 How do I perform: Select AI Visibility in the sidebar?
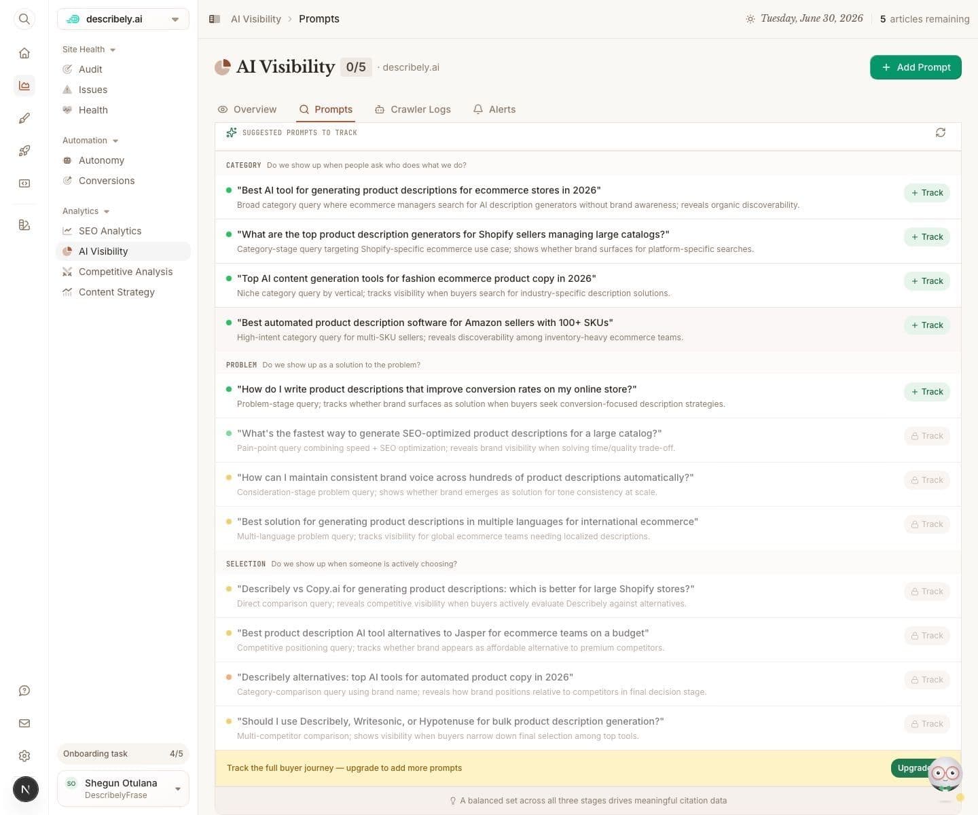123,251
